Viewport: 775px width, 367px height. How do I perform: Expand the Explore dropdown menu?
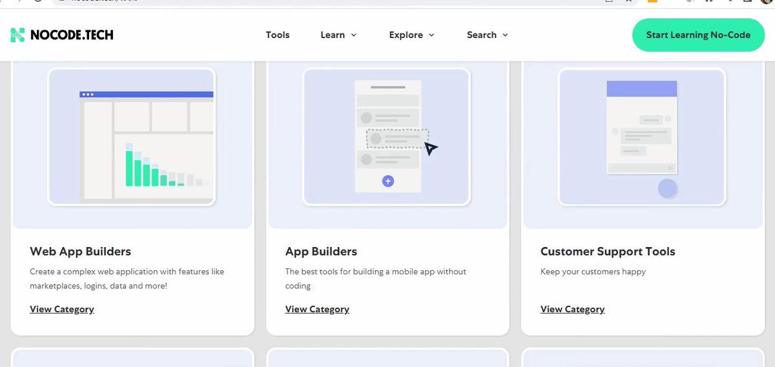click(411, 35)
